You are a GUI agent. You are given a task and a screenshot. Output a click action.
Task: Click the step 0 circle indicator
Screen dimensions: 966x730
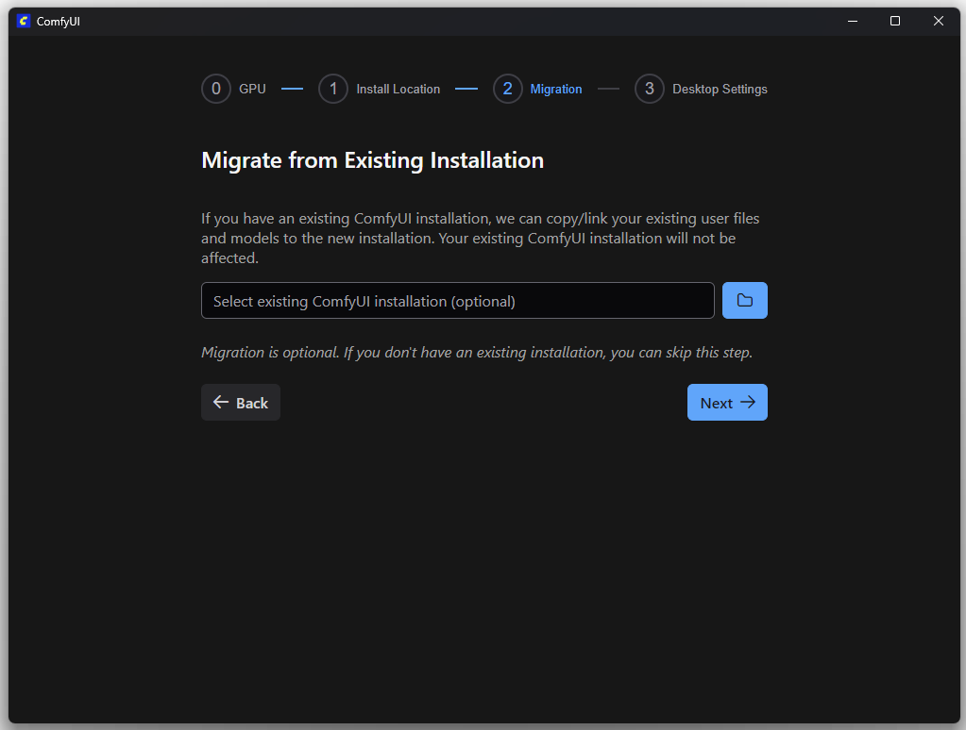pos(216,89)
